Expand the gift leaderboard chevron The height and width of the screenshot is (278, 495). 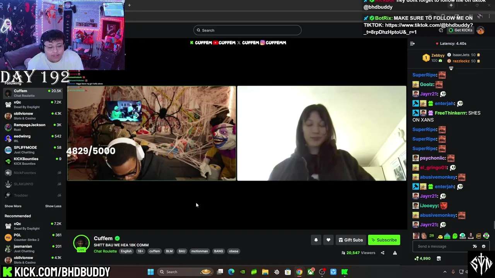click(x=451, y=68)
